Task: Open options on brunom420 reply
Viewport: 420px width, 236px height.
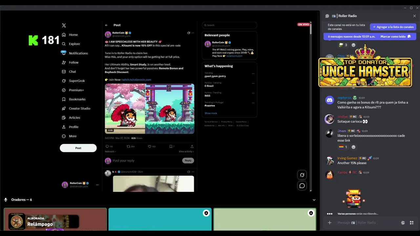Action: point(193,171)
